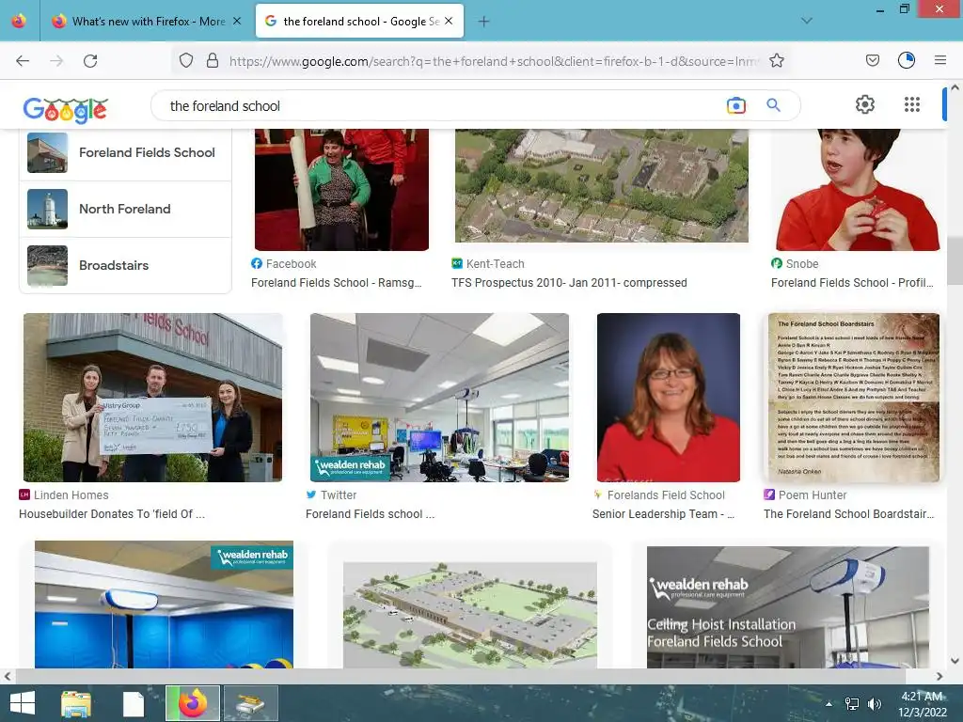Viewport: 963px width, 722px height.
Task: Open the tracking protection shield icon
Action: [186, 60]
